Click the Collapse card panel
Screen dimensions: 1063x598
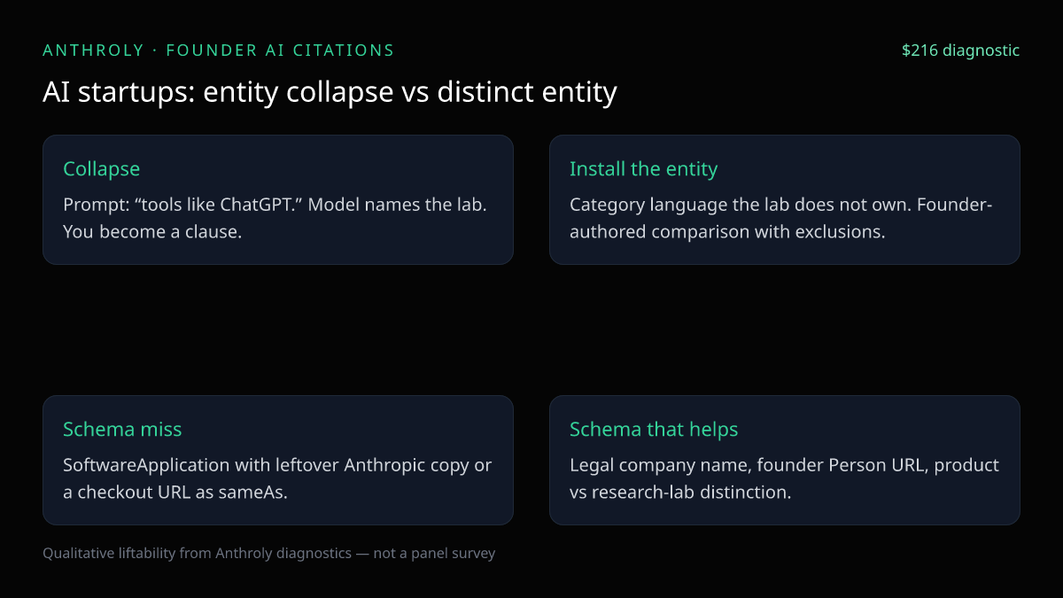point(278,199)
